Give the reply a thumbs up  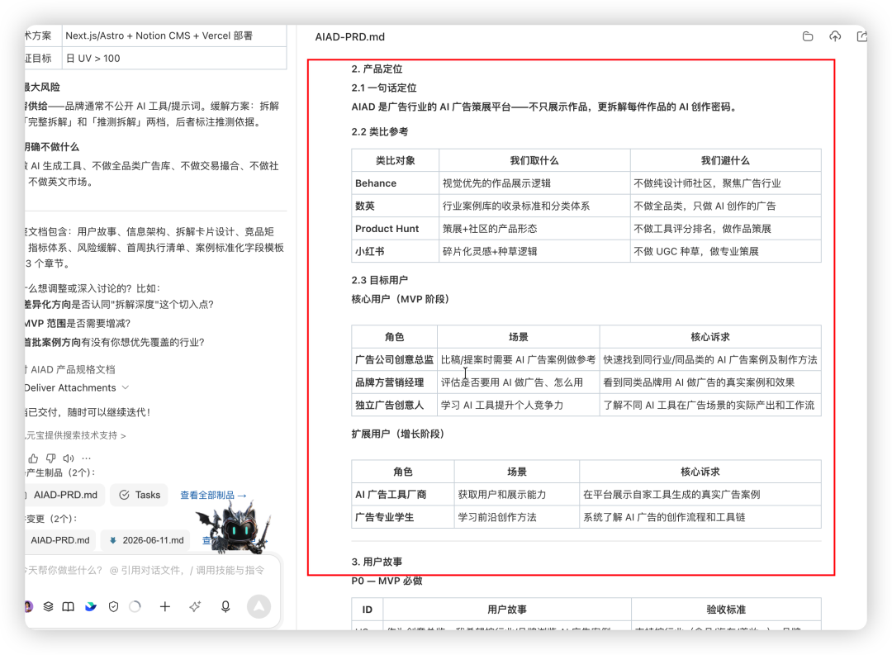[34, 458]
